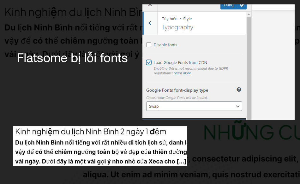Close the customizer with the X icon
The height and width of the screenshot is (184, 300).
(150, 5)
